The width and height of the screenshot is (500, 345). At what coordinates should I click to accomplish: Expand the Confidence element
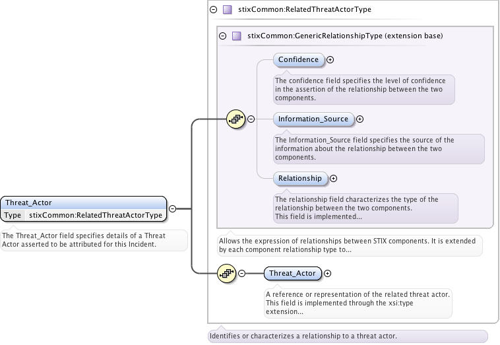[x=330, y=60]
